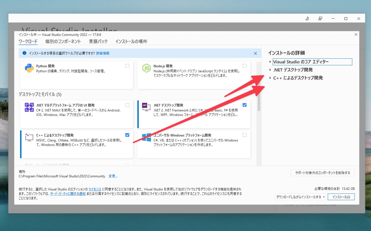Toggle dark theme with the moon icon
This screenshot has width=371, height=231.
[x=307, y=18]
